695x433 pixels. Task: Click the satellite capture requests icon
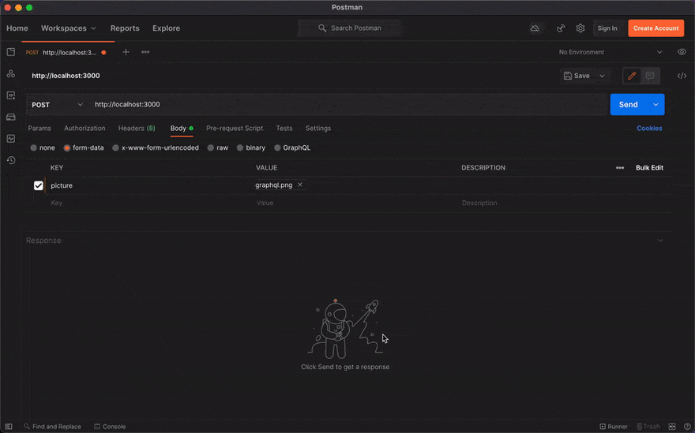tap(561, 28)
